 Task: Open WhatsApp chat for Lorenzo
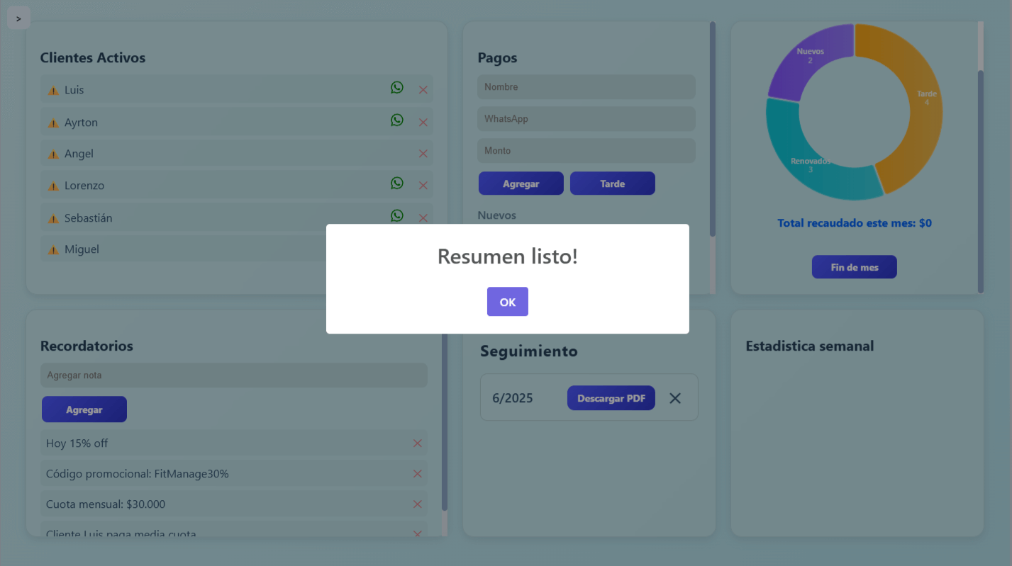tap(397, 183)
